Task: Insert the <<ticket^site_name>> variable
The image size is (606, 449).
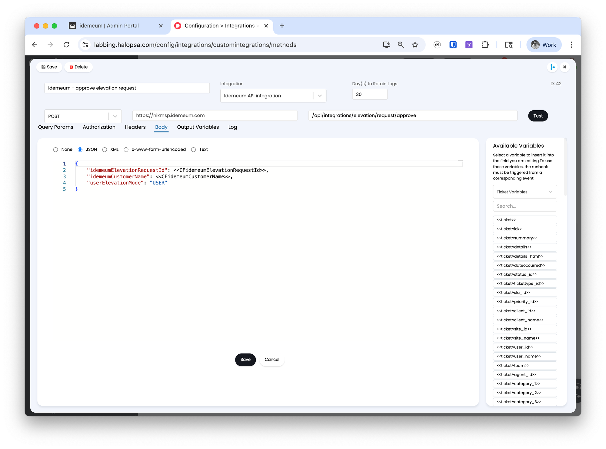Action: tap(525, 338)
